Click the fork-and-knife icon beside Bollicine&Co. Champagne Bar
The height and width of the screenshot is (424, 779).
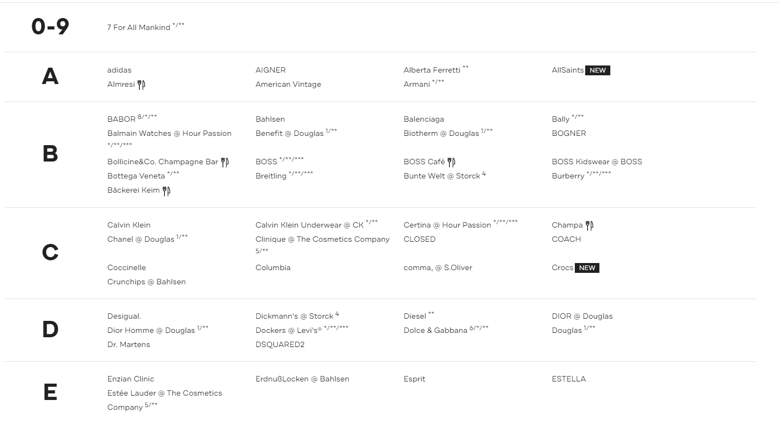tap(225, 162)
